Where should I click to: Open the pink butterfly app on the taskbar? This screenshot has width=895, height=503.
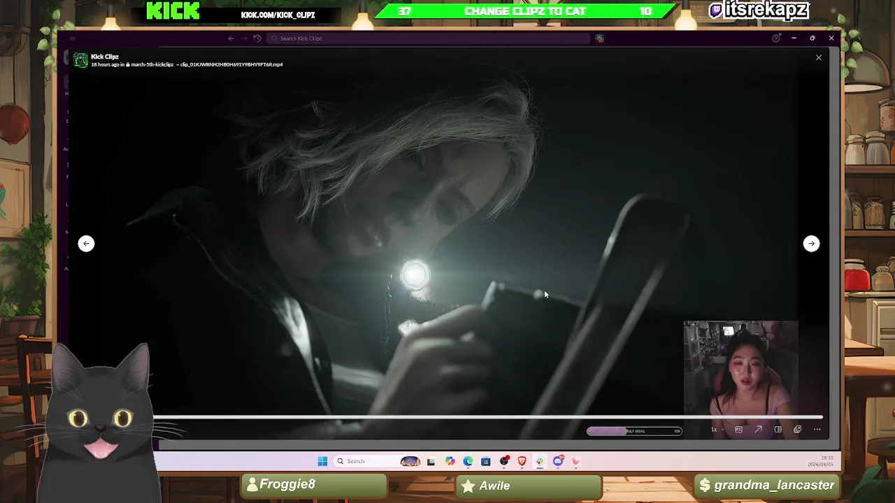tap(576, 461)
